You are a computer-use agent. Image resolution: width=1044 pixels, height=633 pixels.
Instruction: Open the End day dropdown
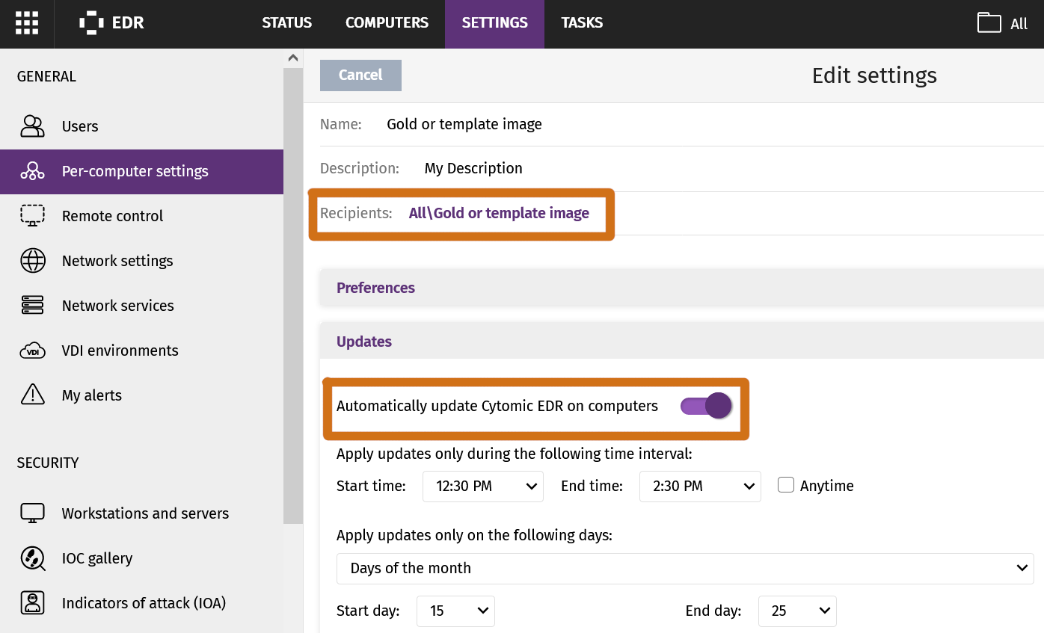pyautogui.click(x=797, y=611)
